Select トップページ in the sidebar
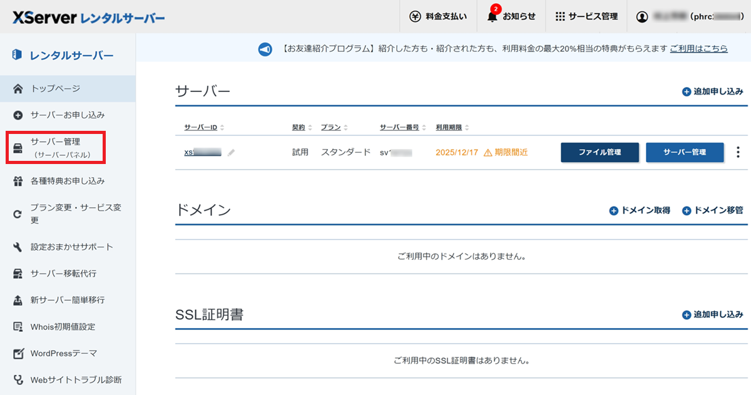751x395 pixels. click(x=55, y=89)
